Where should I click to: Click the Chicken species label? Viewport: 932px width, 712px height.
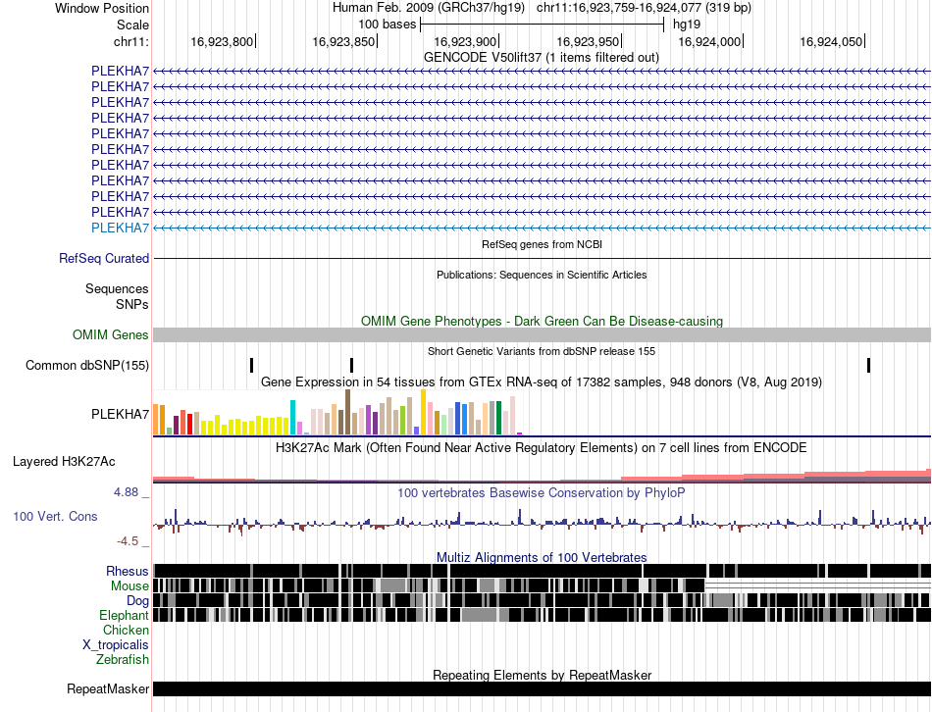[x=126, y=630]
